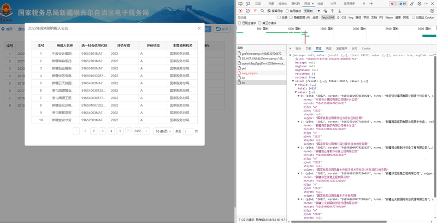Switch to the 响应 request tab
The image size is (437, 223).
click(x=329, y=49)
